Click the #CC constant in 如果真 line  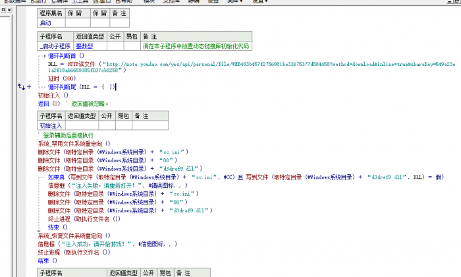[x=229, y=177]
